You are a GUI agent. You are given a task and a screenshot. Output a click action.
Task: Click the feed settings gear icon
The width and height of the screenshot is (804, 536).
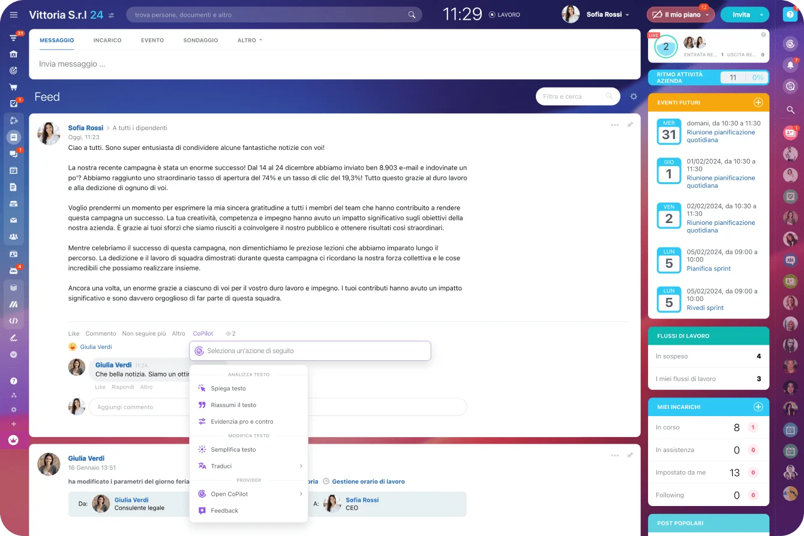[634, 97]
